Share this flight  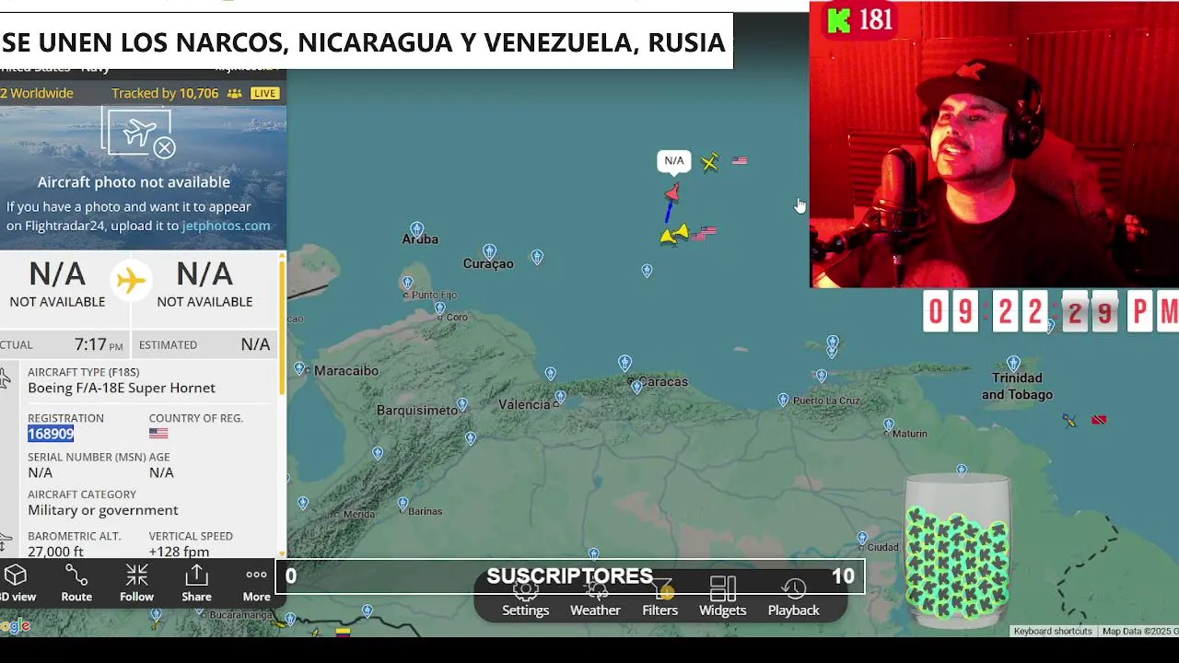[x=196, y=584]
